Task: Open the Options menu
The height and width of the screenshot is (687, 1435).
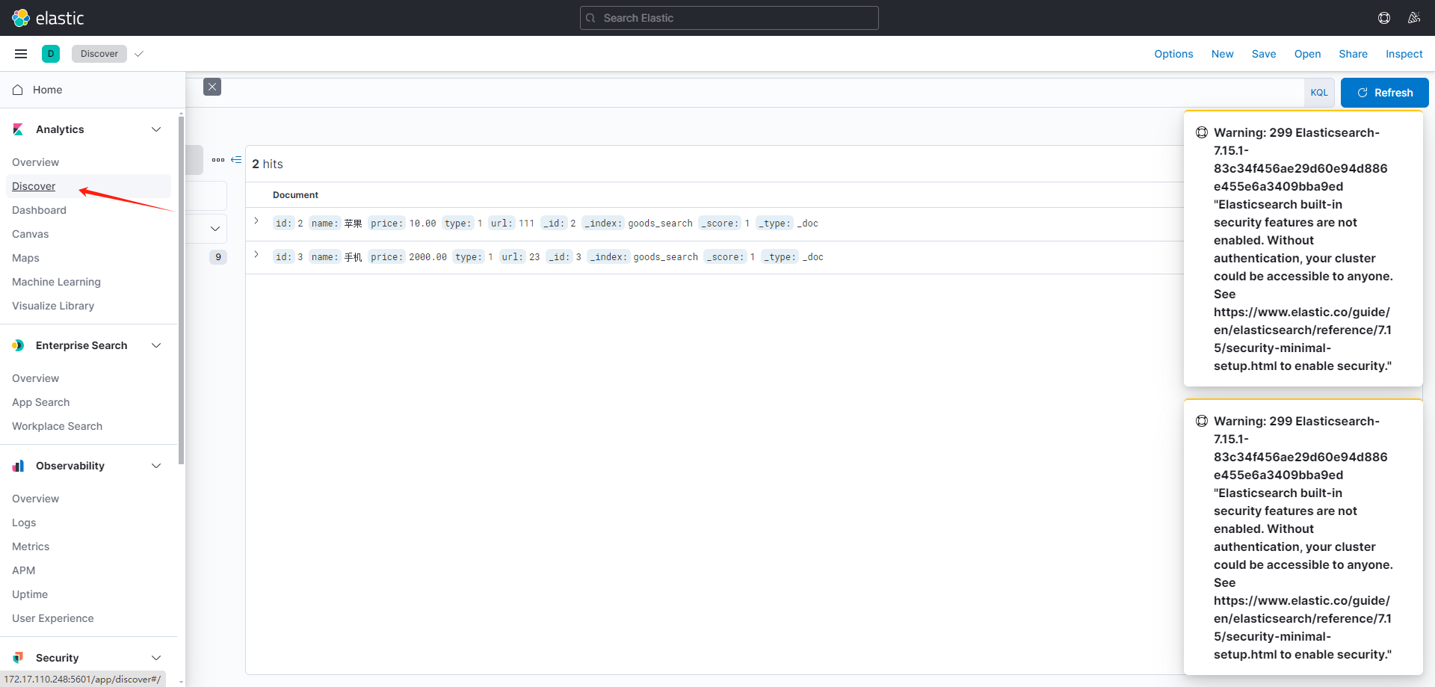Action: tap(1173, 54)
